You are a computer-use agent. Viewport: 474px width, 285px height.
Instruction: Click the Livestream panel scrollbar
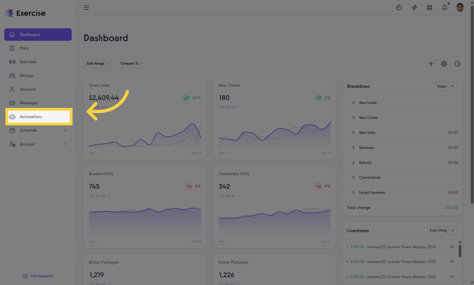(460, 251)
